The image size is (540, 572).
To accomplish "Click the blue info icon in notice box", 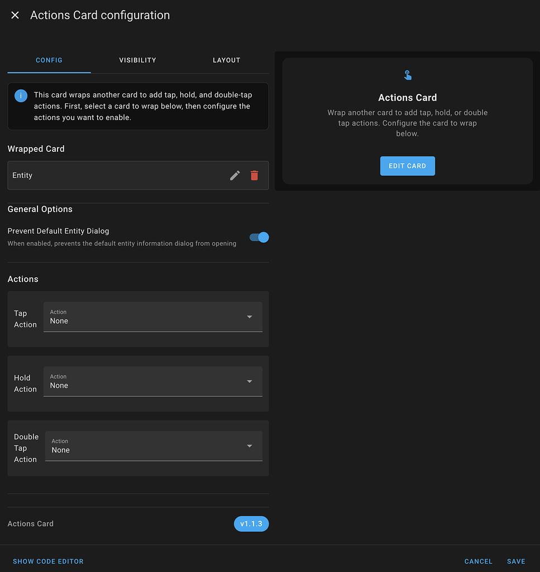I will coord(21,96).
